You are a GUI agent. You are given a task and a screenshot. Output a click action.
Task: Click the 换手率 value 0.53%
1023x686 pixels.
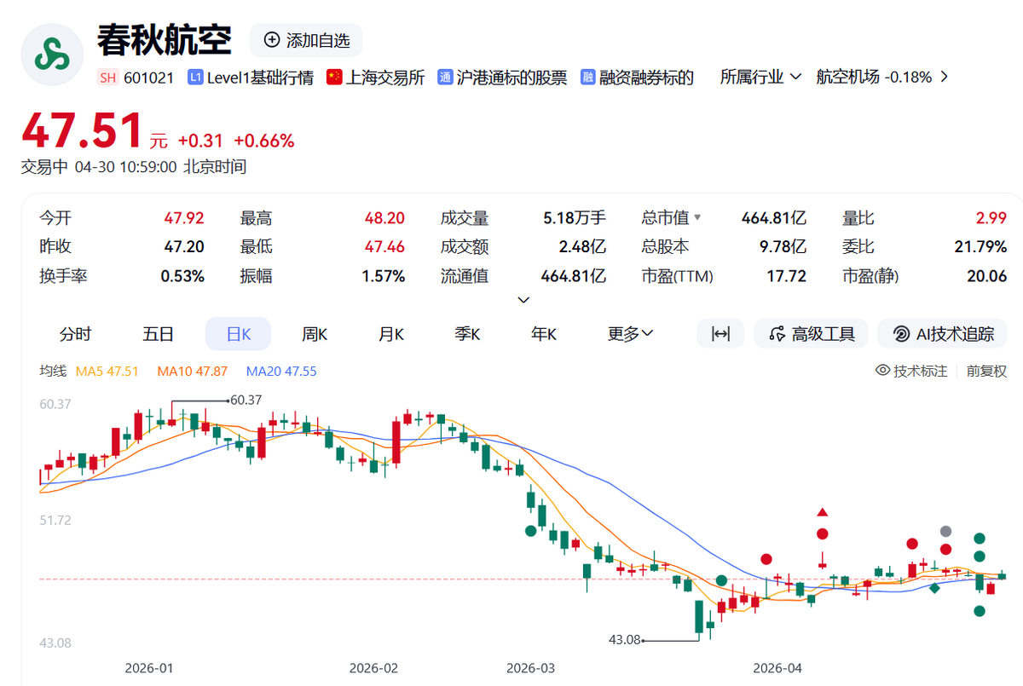pyautogui.click(x=182, y=276)
